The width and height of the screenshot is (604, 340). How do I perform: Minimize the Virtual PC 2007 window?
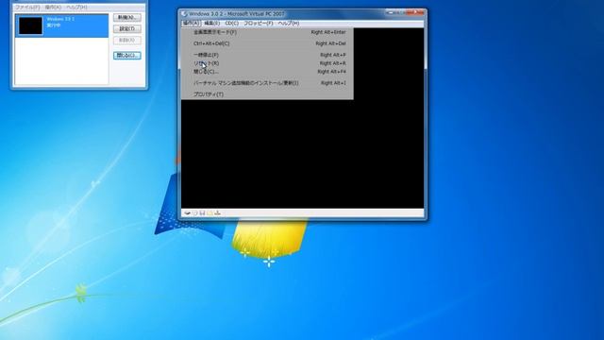391,12
